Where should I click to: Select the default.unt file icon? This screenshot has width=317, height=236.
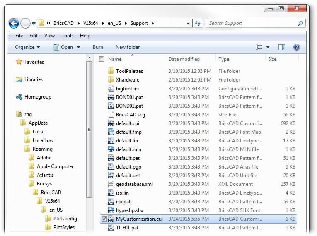coord(111,175)
